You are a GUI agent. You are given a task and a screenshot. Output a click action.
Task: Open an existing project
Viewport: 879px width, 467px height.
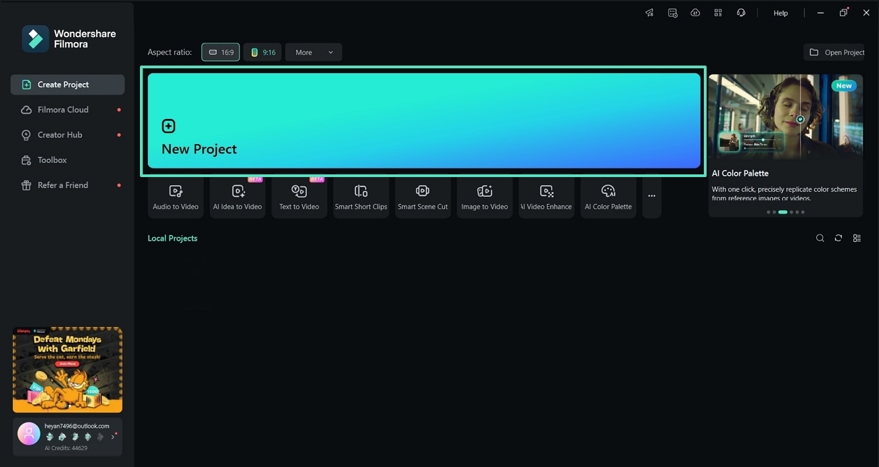834,51
